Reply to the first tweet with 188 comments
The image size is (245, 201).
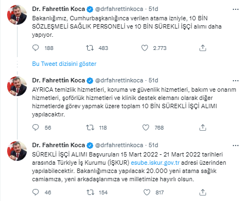[36, 48]
